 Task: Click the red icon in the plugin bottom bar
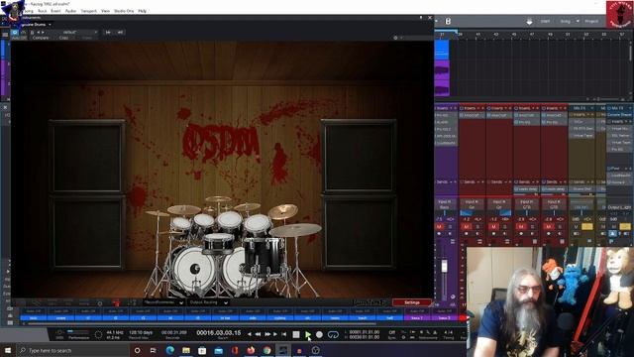(x=117, y=302)
